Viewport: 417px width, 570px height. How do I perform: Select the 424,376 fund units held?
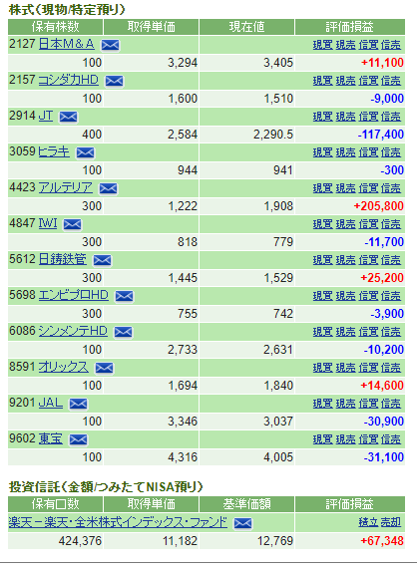click(80, 541)
